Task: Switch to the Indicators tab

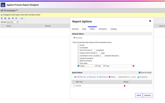Action: click(103, 29)
